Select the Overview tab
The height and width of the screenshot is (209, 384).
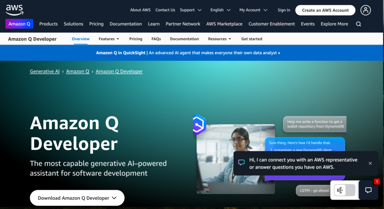coord(81,39)
